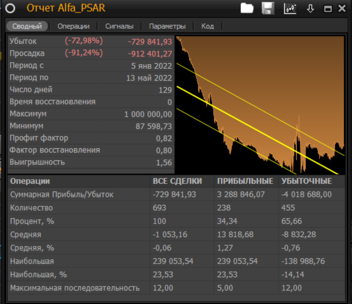352x304 pixels.
Task: Click the down arrow pin icon
Action: (x=310, y=8)
